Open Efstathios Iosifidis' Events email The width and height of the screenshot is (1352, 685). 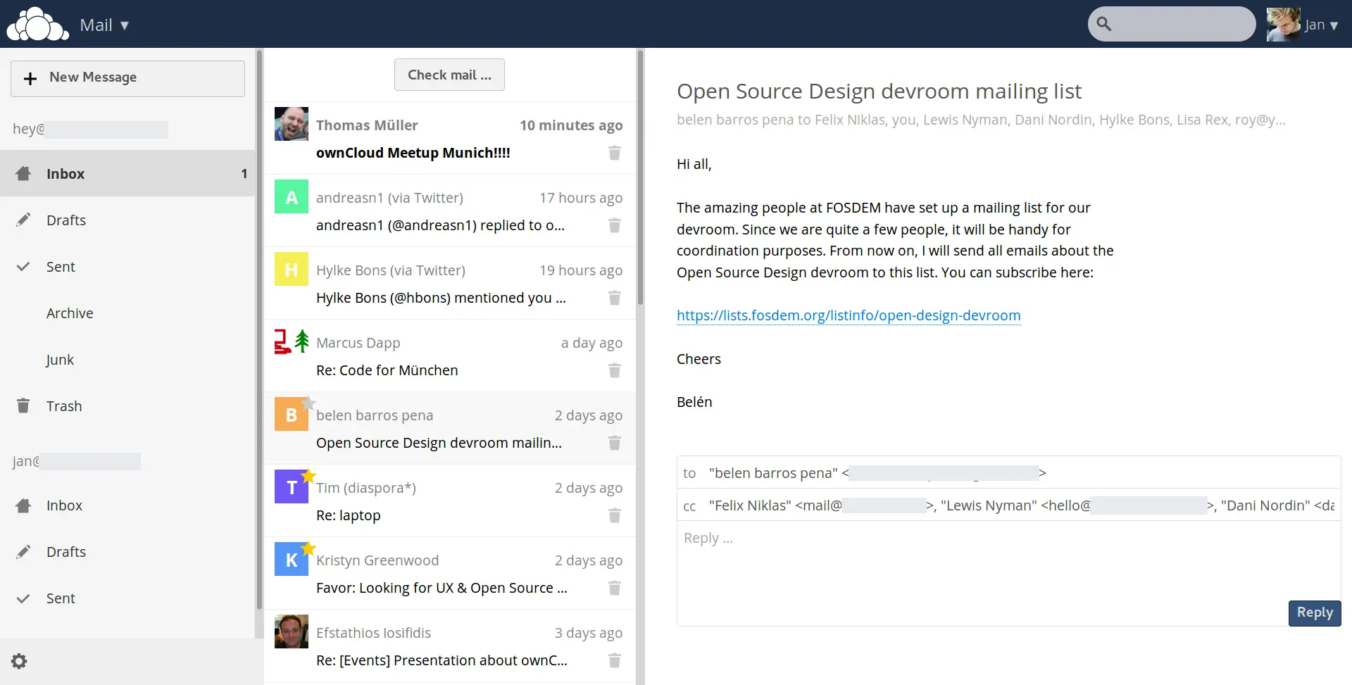coord(450,646)
